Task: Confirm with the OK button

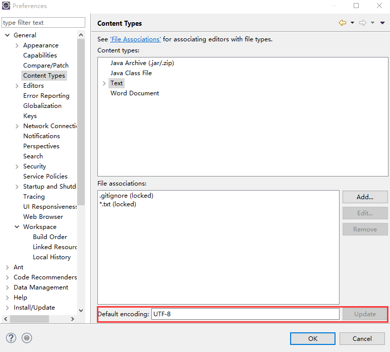Action: pyautogui.click(x=313, y=338)
